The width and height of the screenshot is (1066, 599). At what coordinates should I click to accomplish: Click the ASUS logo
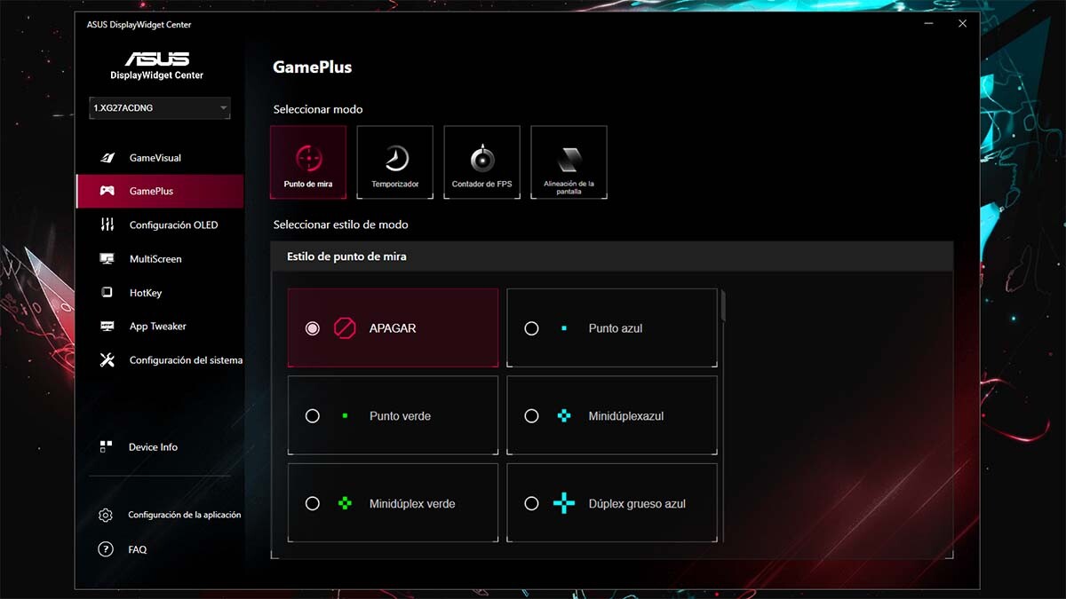pyautogui.click(x=156, y=59)
